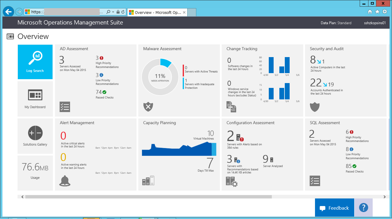This screenshot has width=392, height=219.
Task: Click the gear icon in Configuration Assessment
Action: (231, 181)
